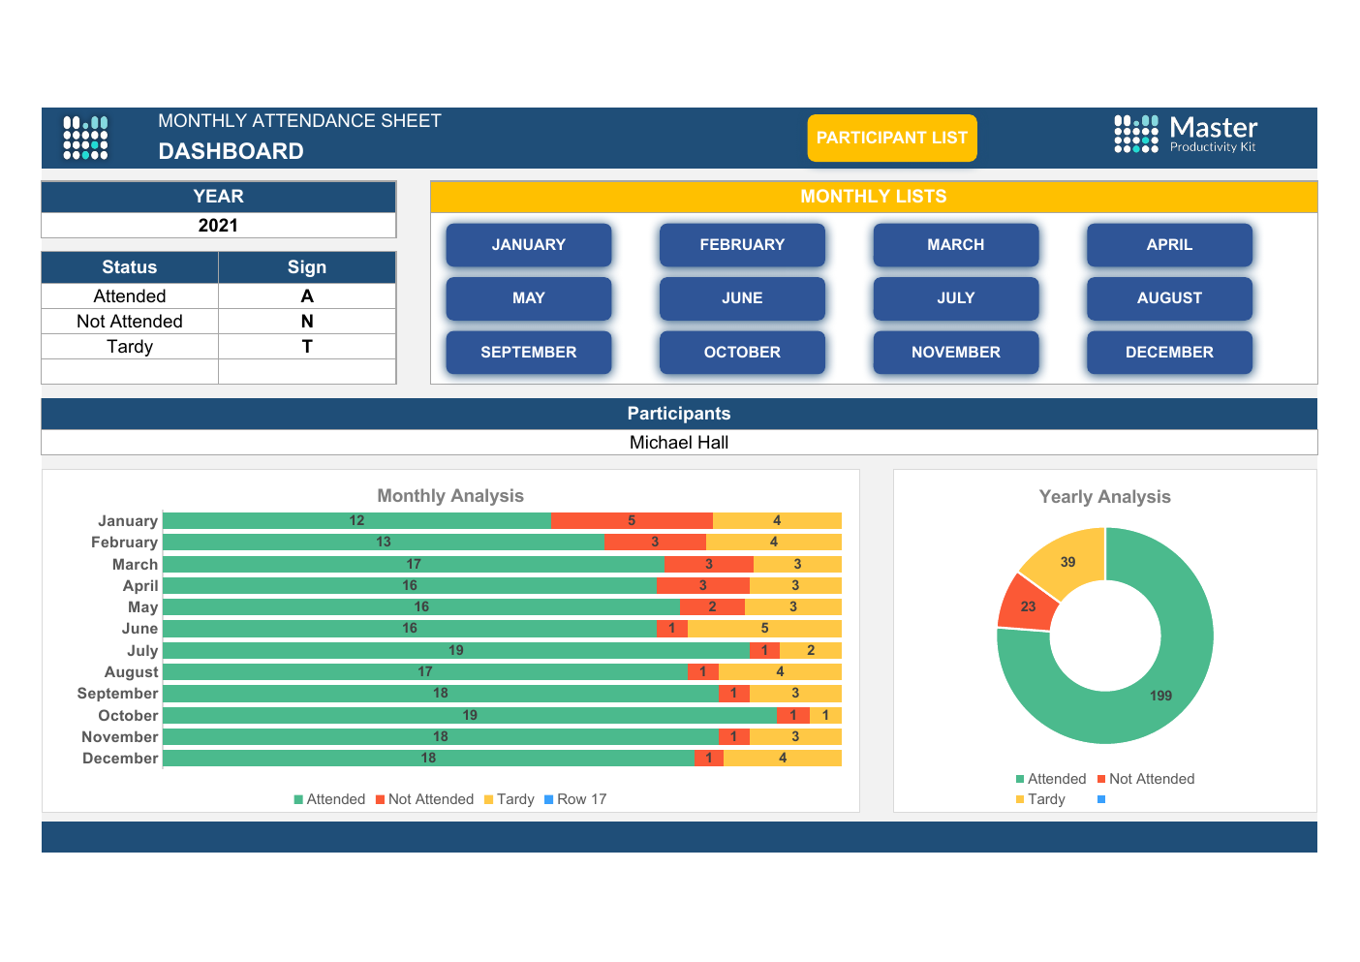The height and width of the screenshot is (962, 1360).
Task: Select the Attended status cell
Action: point(130,296)
